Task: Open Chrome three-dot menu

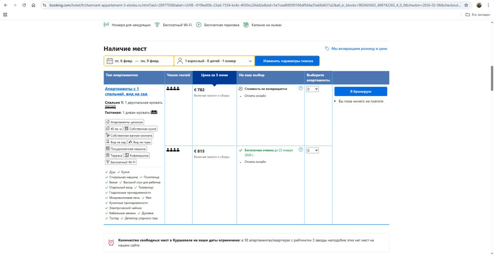Action: coord(489,5)
